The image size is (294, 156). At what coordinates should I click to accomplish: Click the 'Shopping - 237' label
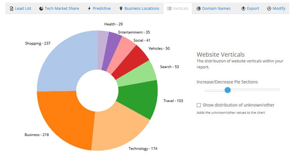38,43
